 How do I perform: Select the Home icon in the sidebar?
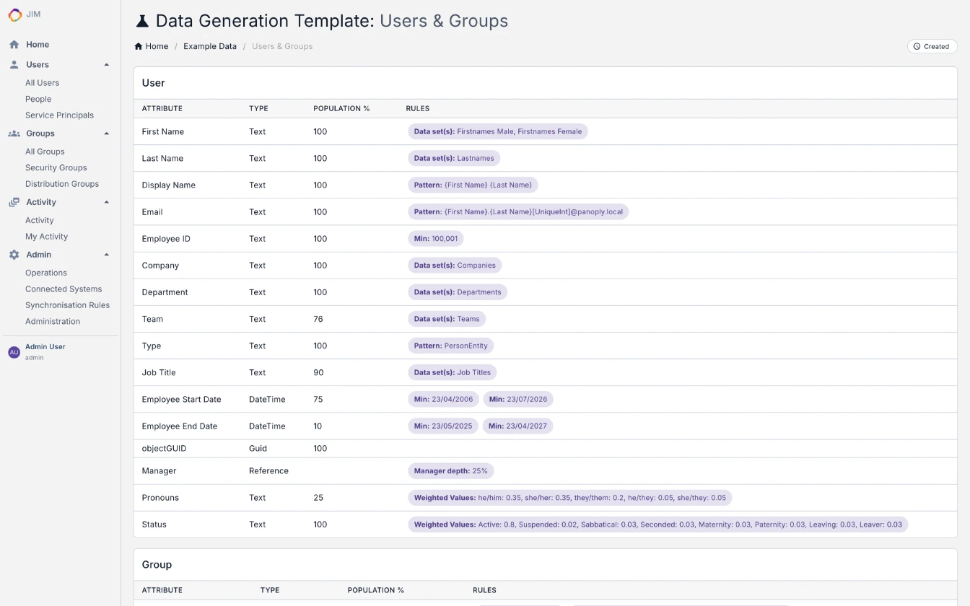coord(12,44)
